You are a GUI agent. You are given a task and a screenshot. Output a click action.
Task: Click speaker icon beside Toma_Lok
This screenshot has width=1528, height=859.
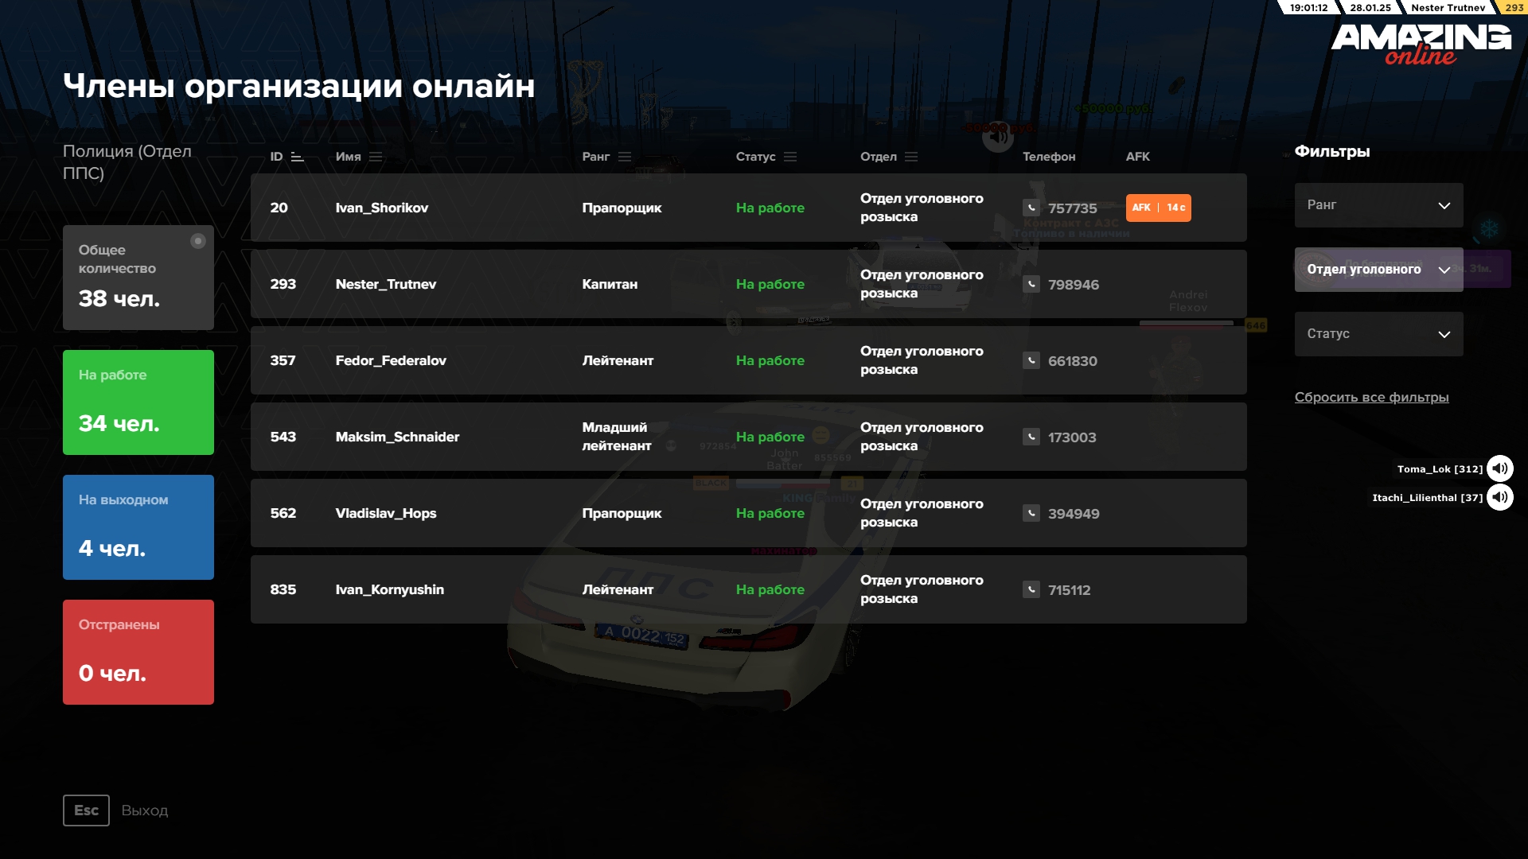tap(1499, 468)
